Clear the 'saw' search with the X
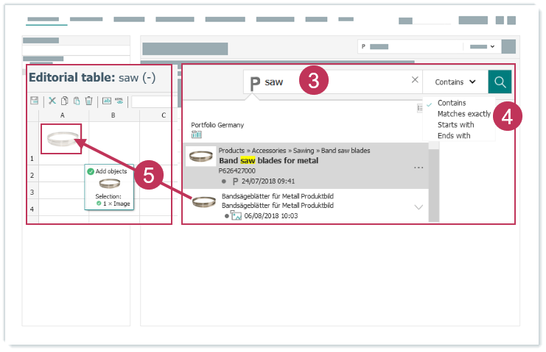 (415, 80)
